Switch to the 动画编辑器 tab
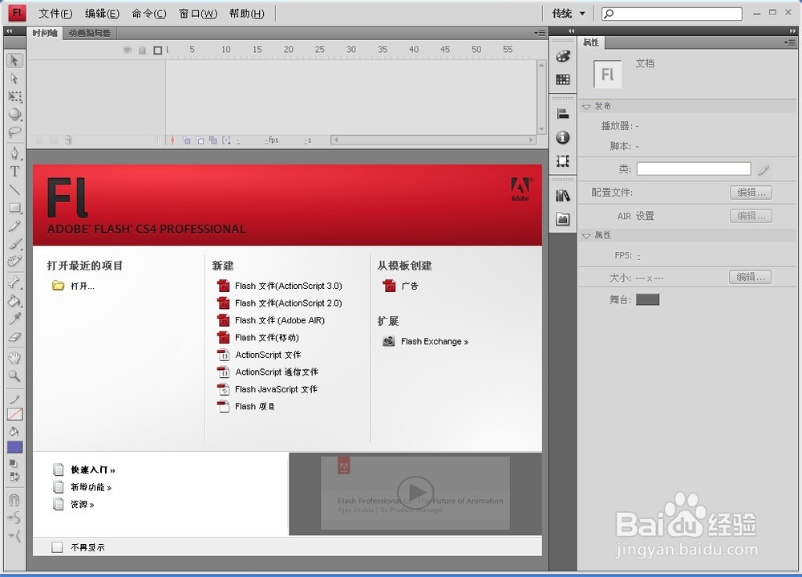This screenshot has width=802, height=577. (90, 33)
